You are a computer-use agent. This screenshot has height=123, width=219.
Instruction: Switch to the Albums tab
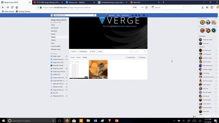click(x=78, y=57)
